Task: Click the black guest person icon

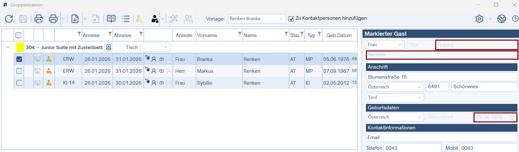Action: [155, 19]
